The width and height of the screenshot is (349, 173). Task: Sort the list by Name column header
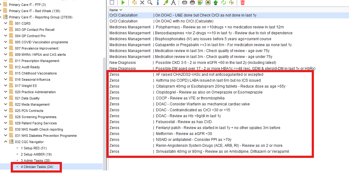point(114,10)
